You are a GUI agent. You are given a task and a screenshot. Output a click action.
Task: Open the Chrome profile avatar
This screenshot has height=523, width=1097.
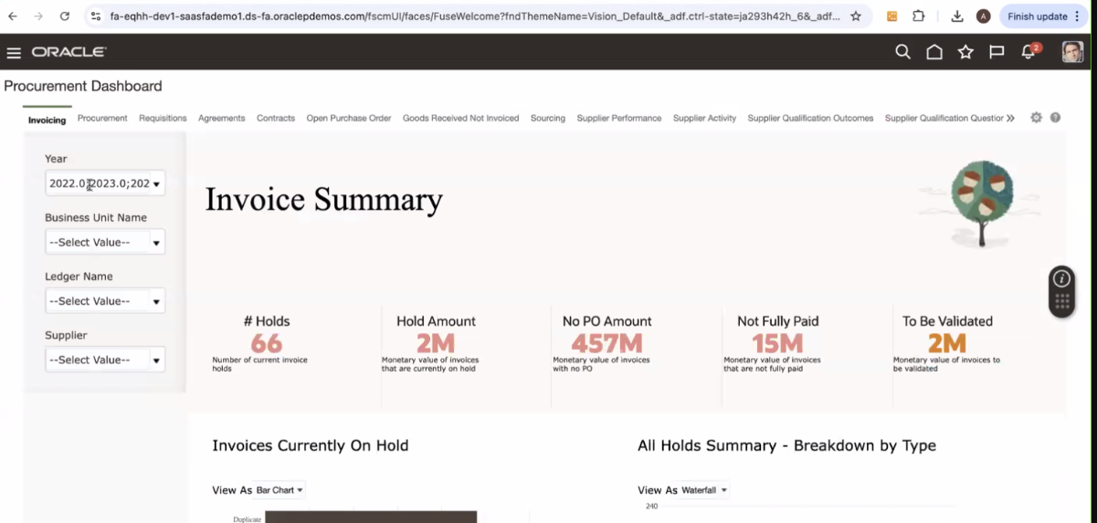tap(983, 16)
